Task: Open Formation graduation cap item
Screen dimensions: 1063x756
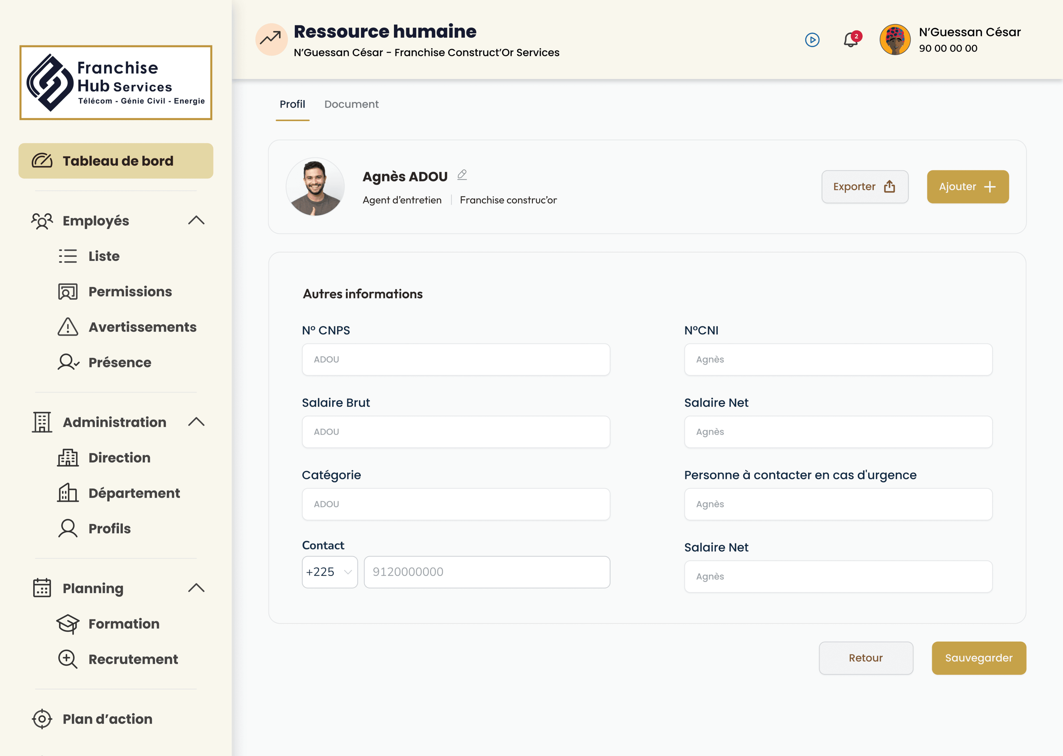Action: [x=123, y=624]
